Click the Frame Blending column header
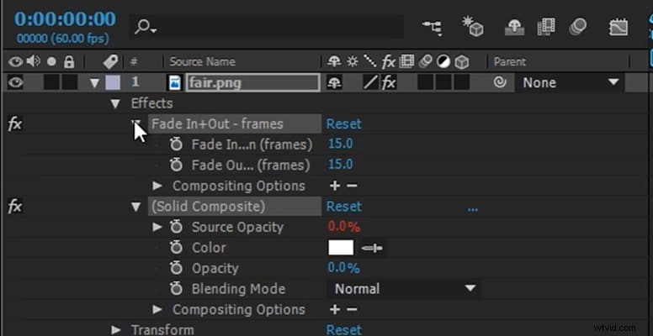Viewport: 653px width, 336px height. click(x=406, y=62)
